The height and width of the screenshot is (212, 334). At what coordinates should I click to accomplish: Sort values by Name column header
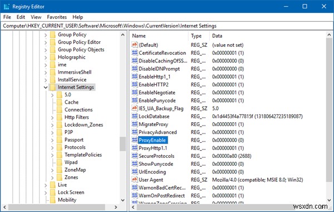(x=159, y=36)
